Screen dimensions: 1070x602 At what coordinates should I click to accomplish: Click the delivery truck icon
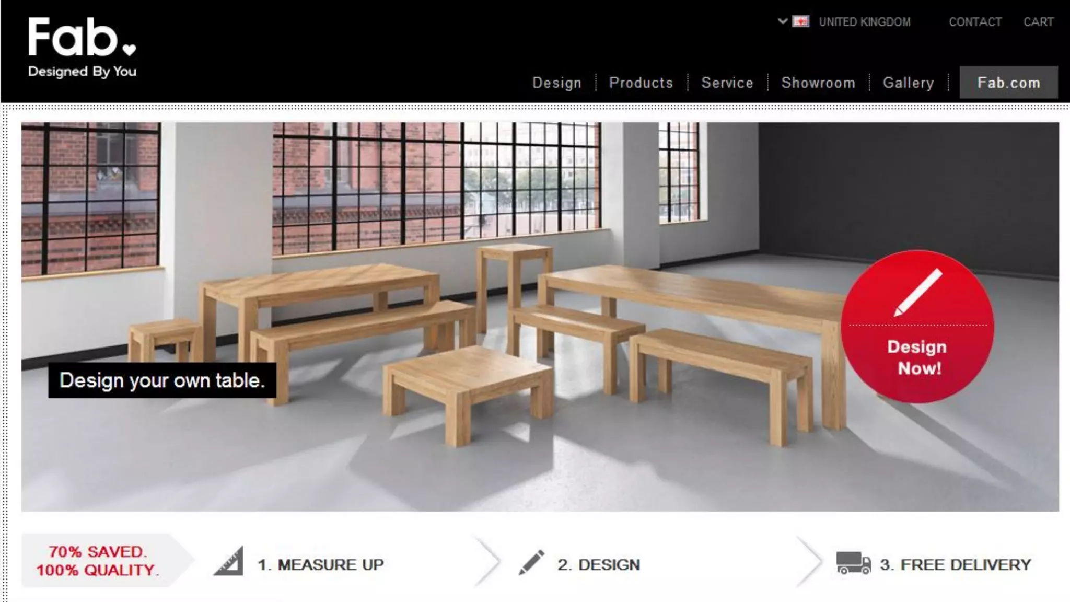[854, 563]
